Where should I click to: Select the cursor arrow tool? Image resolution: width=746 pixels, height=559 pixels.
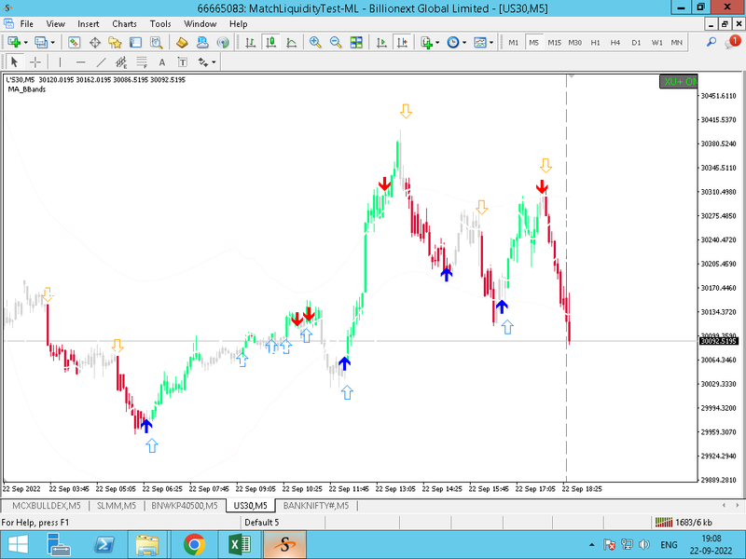click(x=14, y=61)
